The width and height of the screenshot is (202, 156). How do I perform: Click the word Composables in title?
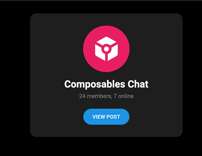click(95, 85)
